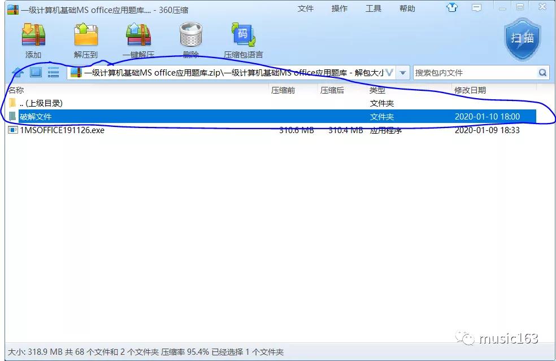
Task: Sort by the 压缩后 column header
Action: 332,90
